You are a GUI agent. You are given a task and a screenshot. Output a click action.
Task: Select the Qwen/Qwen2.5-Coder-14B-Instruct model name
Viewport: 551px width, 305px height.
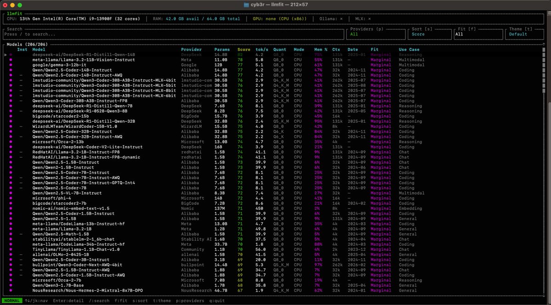point(72,70)
